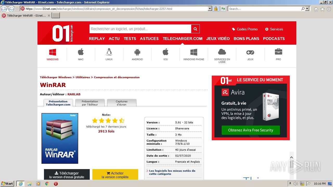333x187 pixels.
Task: Focus the IE Search box
Action: [264, 9]
